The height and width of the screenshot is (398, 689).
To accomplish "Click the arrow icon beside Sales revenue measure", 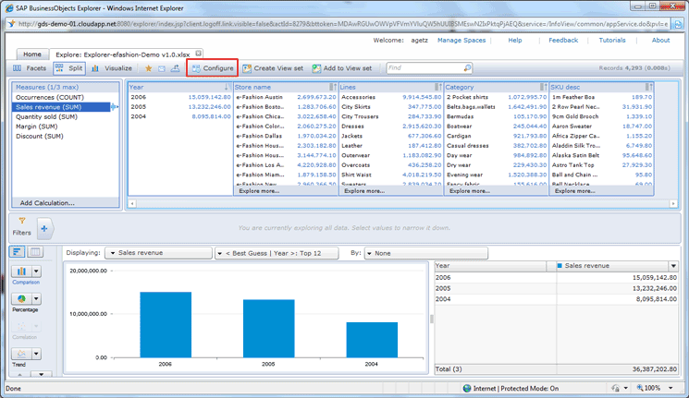I will [x=115, y=106].
